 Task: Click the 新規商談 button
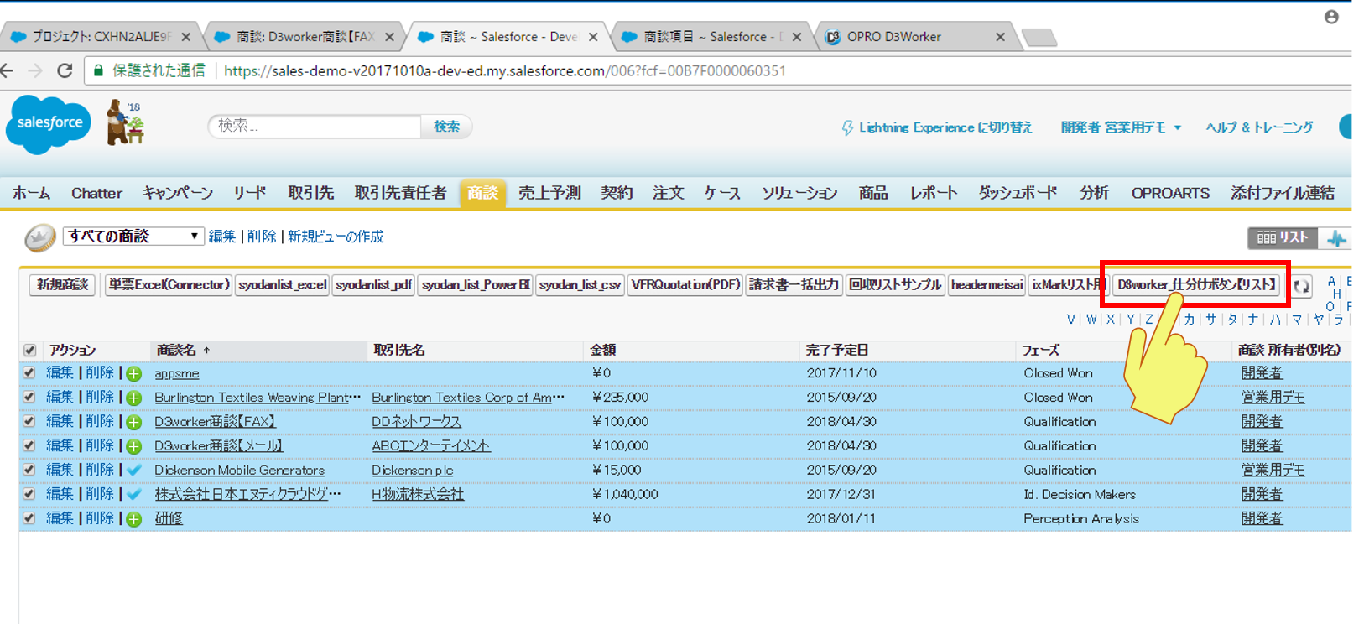click(x=63, y=285)
